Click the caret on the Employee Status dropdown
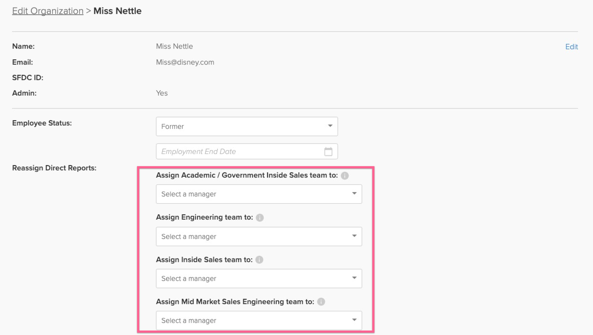This screenshot has height=335, width=593. pos(330,126)
